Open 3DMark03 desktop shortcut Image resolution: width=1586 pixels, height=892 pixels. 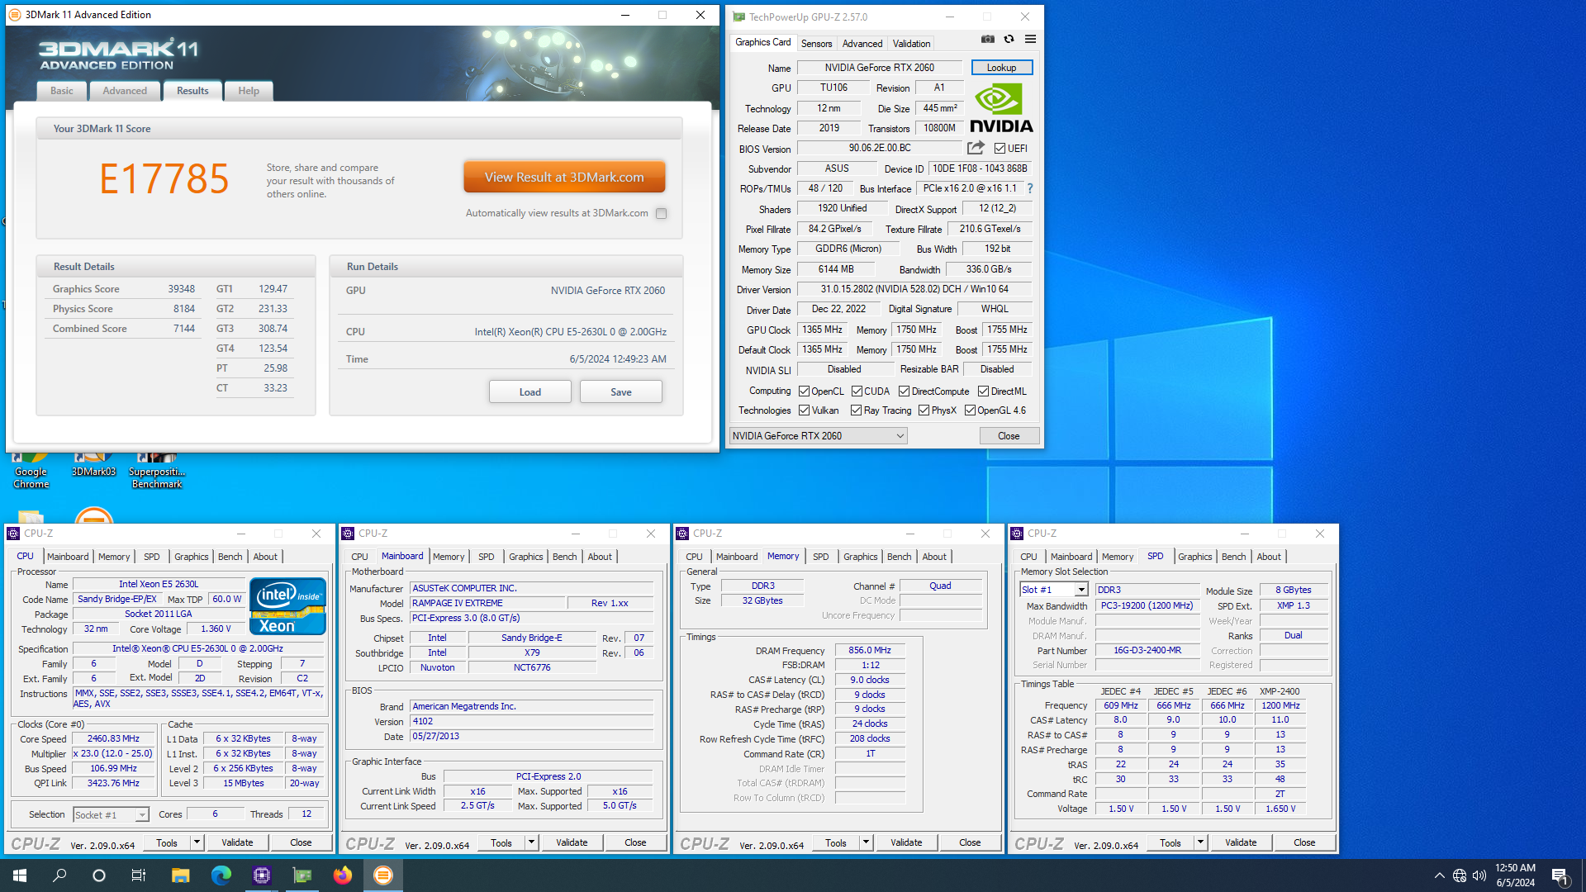tap(93, 467)
